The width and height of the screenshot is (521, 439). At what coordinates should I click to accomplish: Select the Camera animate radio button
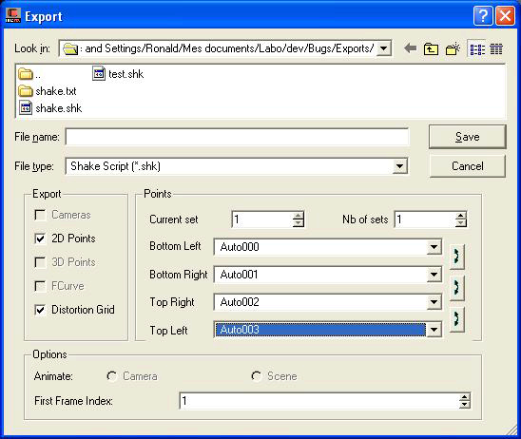pos(112,376)
